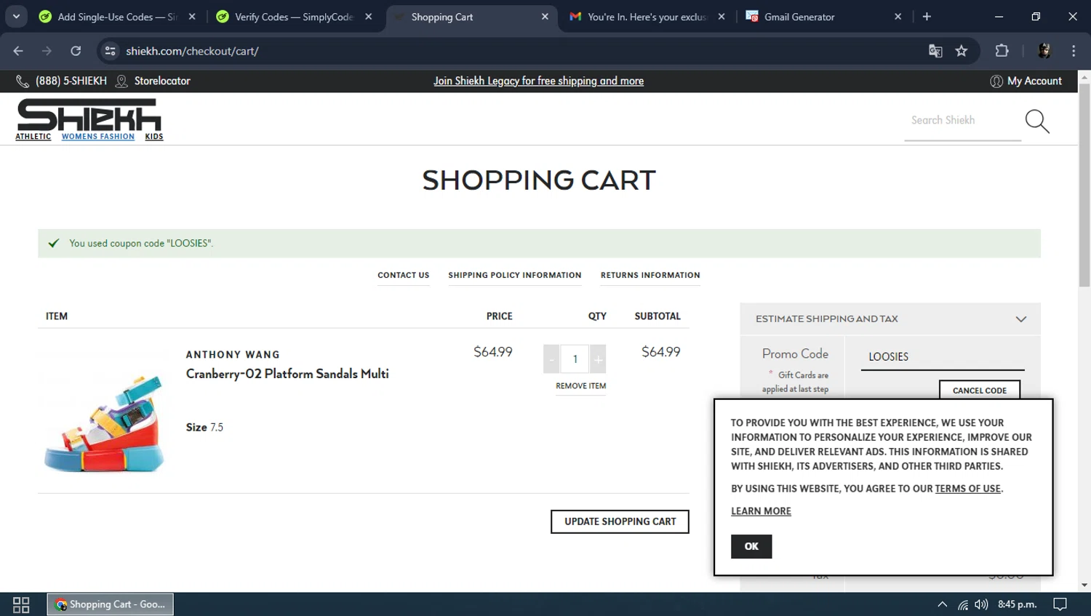Open the Athletic category
The width and height of the screenshot is (1091, 616).
click(33, 137)
